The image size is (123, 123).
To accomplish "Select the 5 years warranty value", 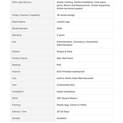I will (x=61, y=35).
